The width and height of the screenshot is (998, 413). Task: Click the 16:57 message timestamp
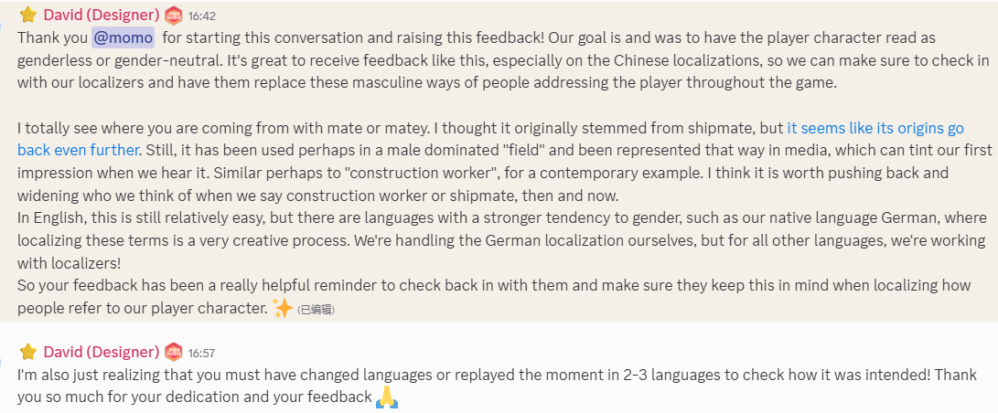[201, 353]
